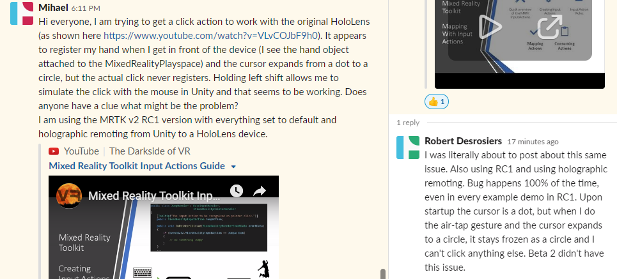Viewport: 617px width, 279px height.
Task: Play the video in the thread preview
Action: click(490, 27)
